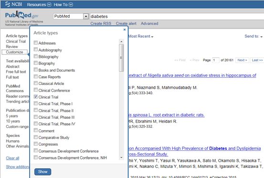Select the 10 years publication date filter
This screenshot has width=264, height=178.
point(13,121)
